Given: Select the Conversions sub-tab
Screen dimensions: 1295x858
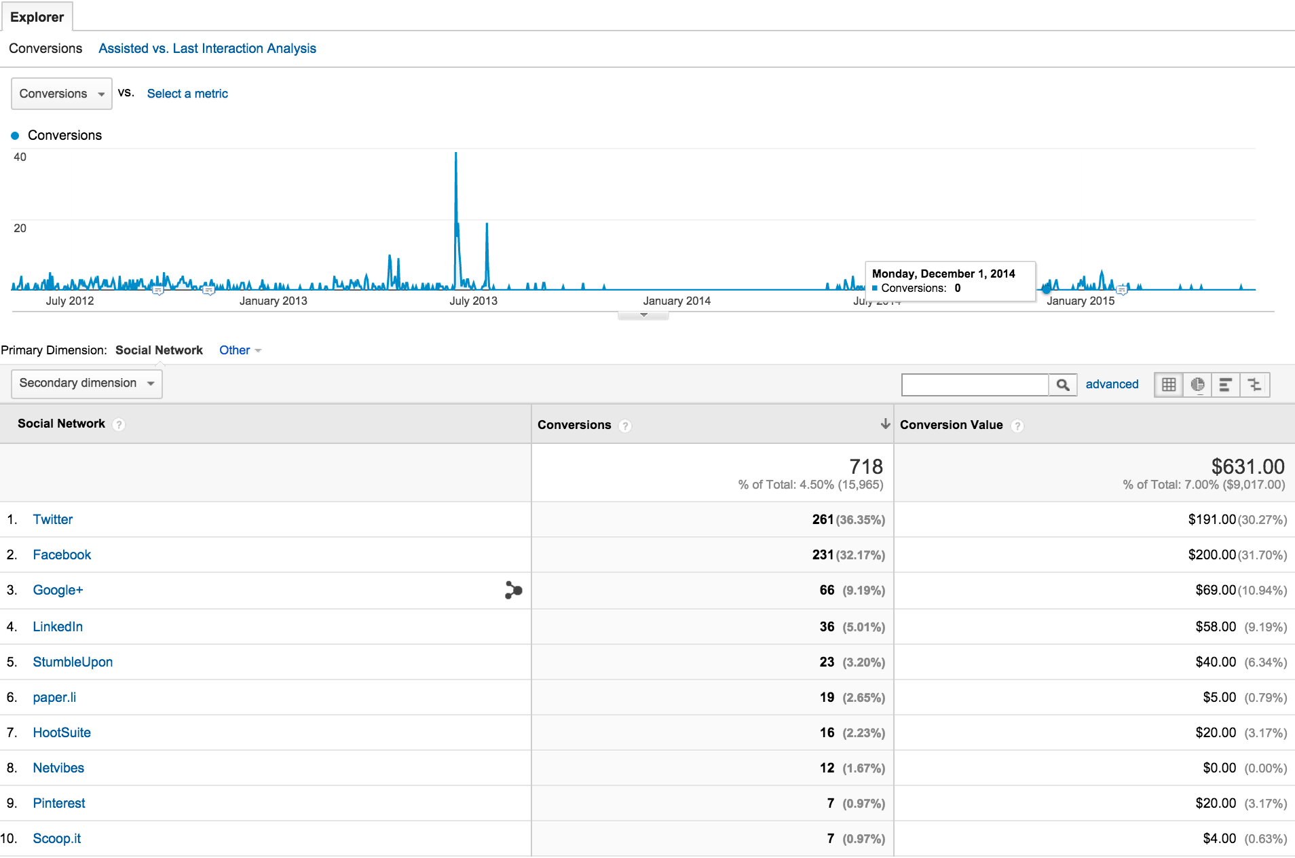Looking at the screenshot, I should tap(45, 48).
